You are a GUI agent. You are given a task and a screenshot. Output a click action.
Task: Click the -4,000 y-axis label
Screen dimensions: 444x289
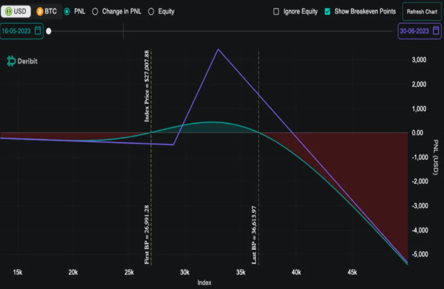pos(420,230)
